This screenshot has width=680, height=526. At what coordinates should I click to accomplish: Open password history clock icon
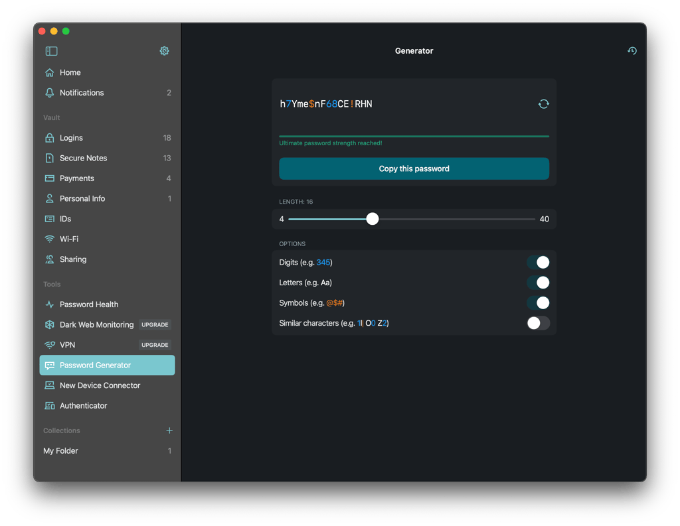pyautogui.click(x=632, y=50)
